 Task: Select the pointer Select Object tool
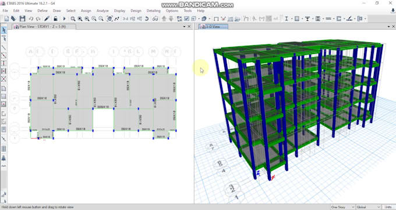pos(4,30)
